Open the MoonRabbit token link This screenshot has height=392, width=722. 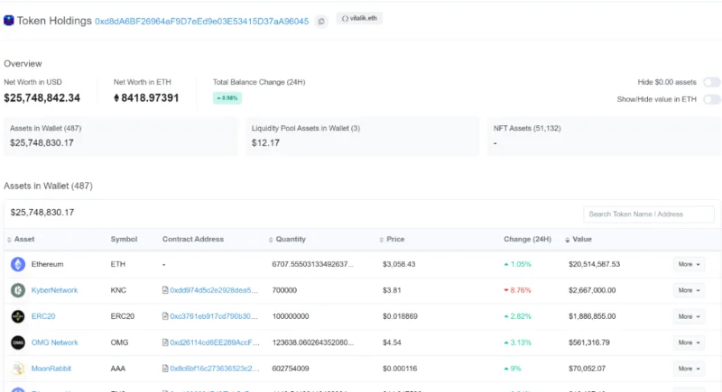tap(51, 369)
